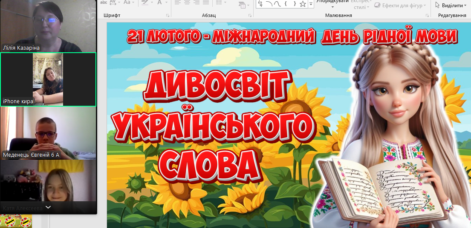Expand Zoom participants panel chevron

coord(48,207)
